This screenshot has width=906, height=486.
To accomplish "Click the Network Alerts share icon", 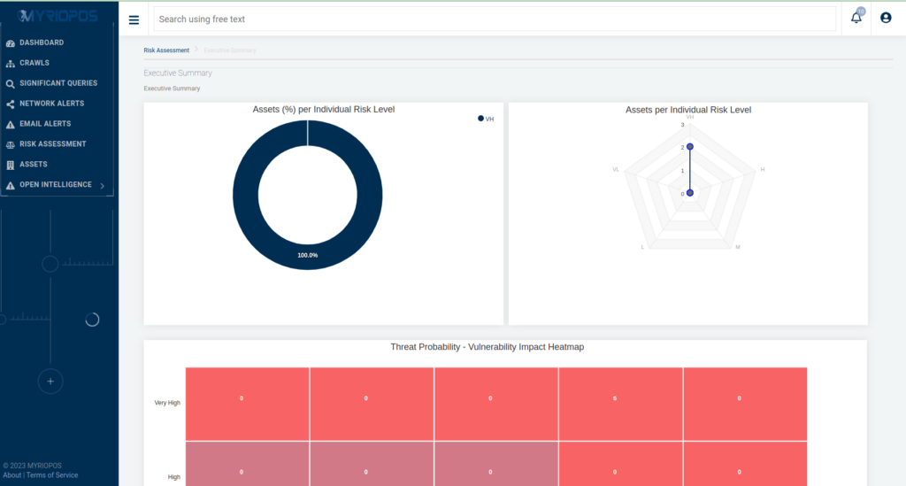I will [11, 104].
